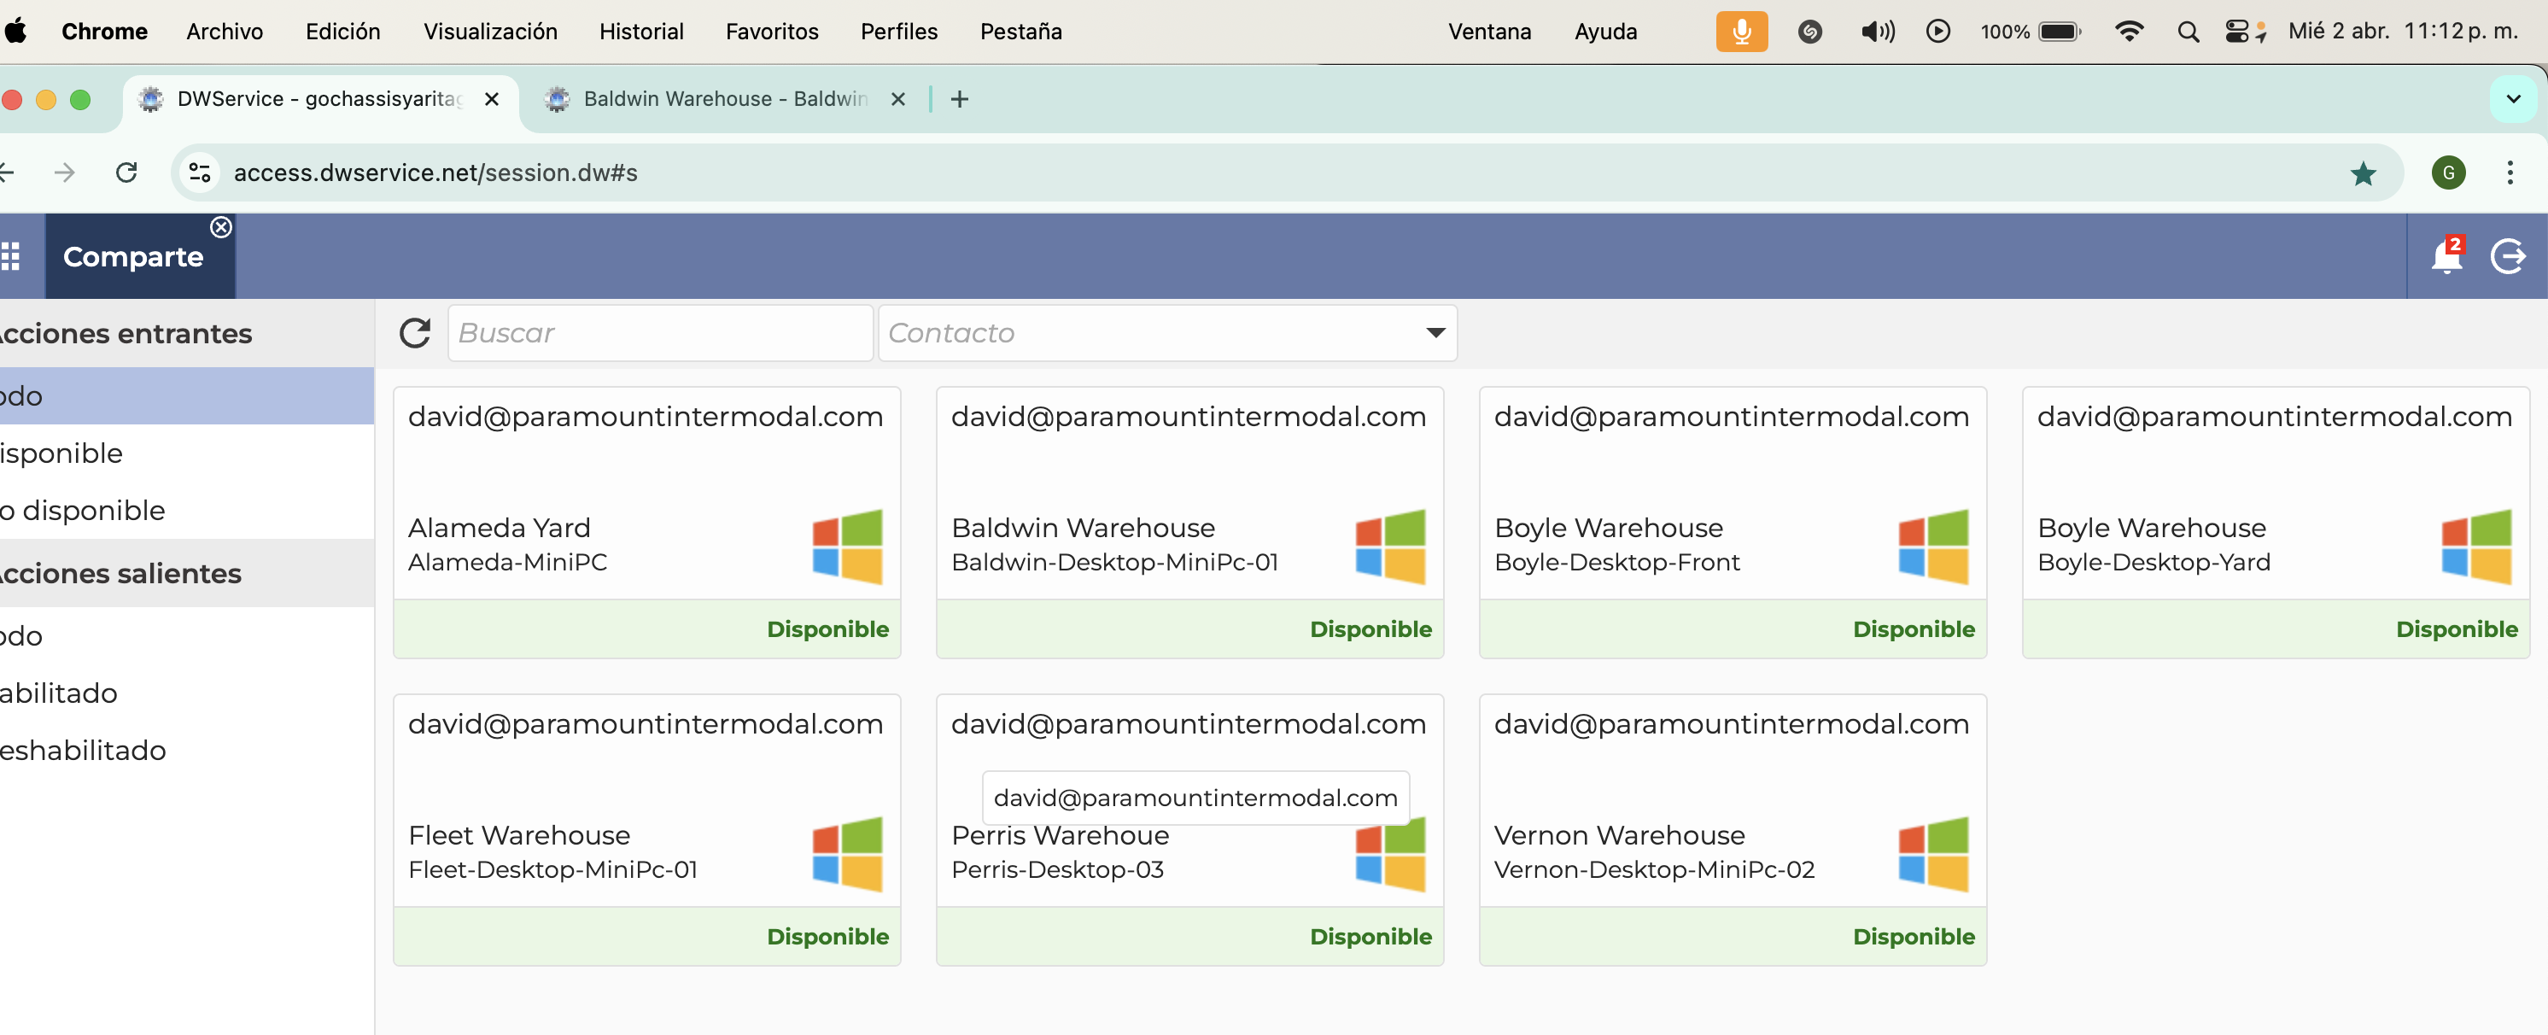Open the Boyle-Desktop-Yard agent card
The image size is (2548, 1035).
[x=2276, y=523]
